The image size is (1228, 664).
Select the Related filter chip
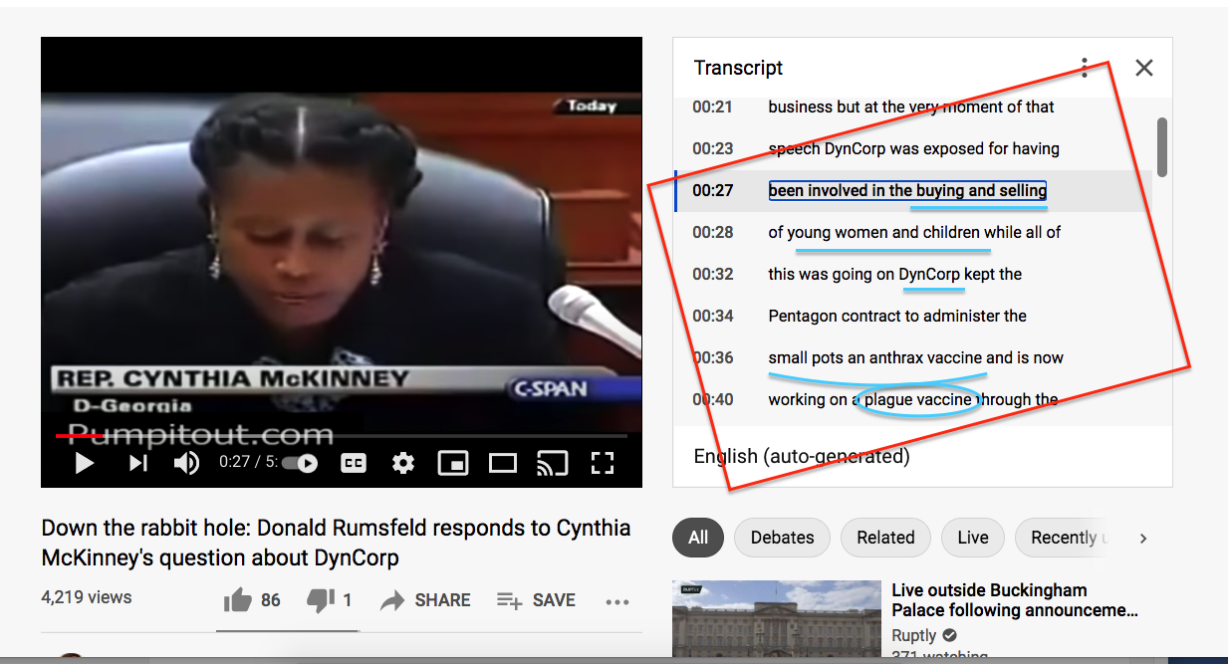[x=885, y=538]
